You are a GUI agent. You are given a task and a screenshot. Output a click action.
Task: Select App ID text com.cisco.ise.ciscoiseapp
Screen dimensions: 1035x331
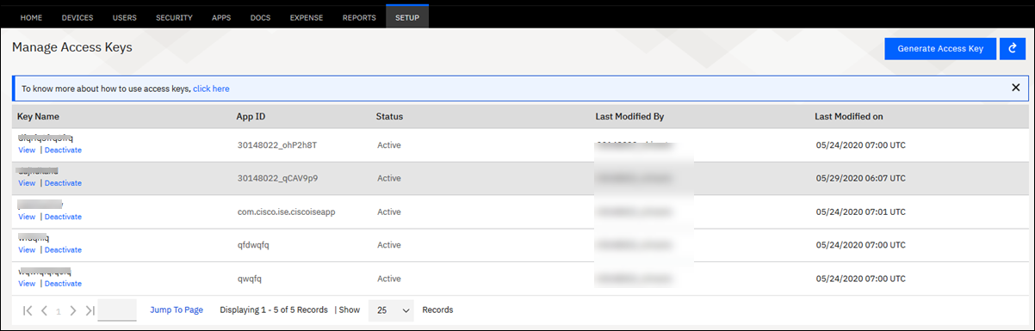[x=286, y=211]
